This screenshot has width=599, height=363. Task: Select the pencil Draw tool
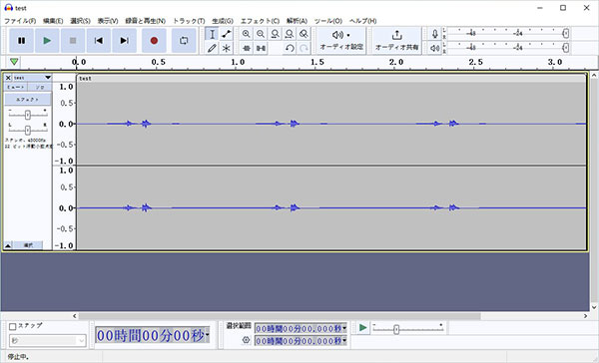212,48
